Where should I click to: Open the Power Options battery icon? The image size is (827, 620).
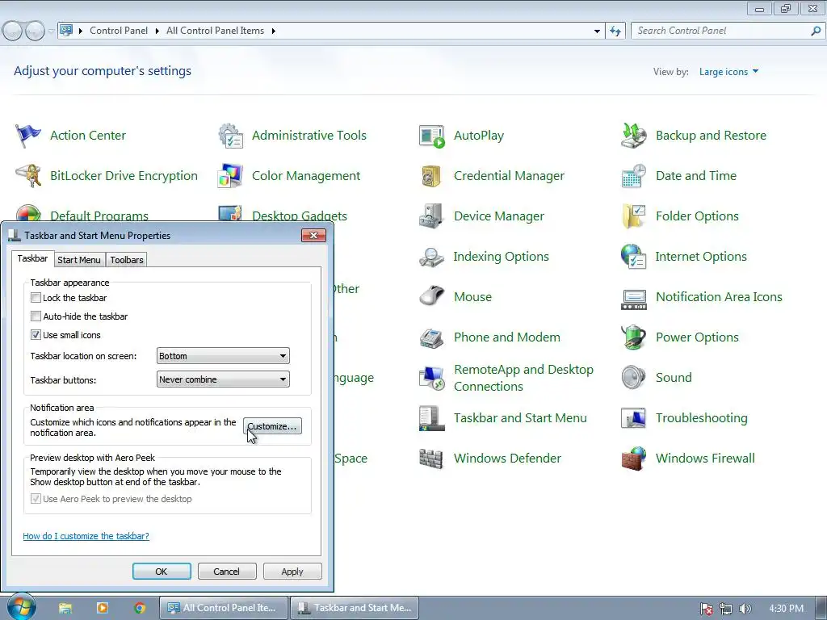633,337
